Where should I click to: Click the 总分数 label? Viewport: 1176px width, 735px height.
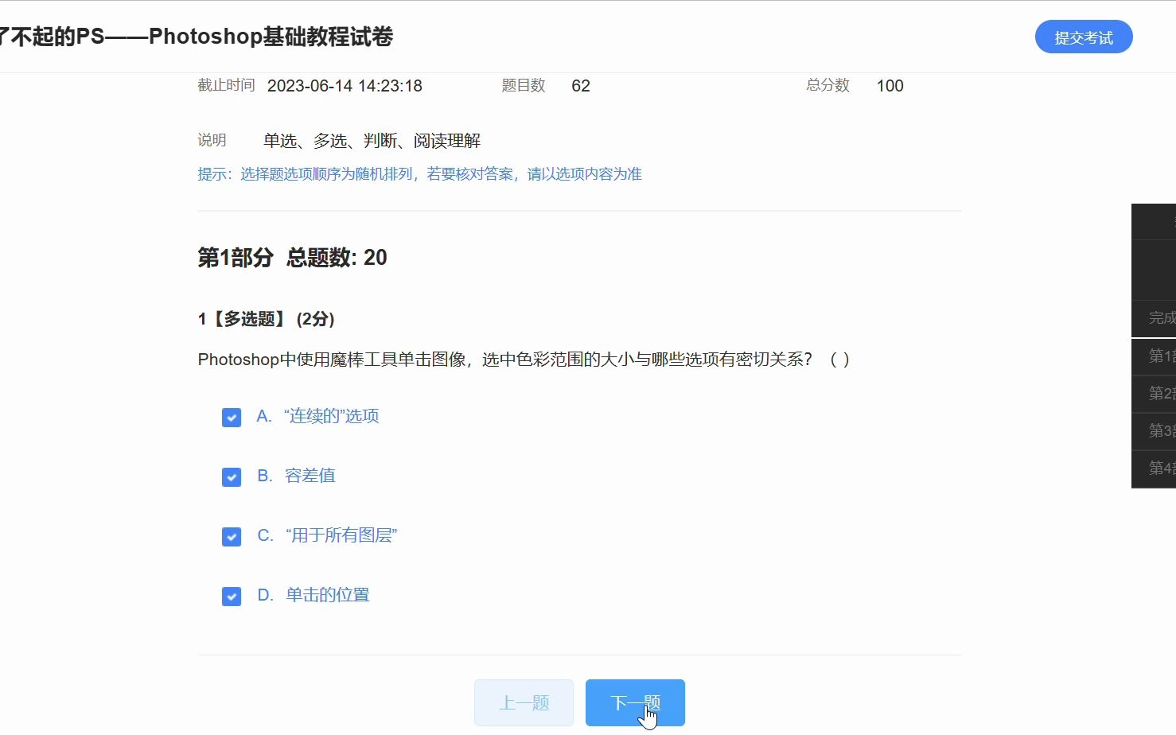tap(827, 85)
